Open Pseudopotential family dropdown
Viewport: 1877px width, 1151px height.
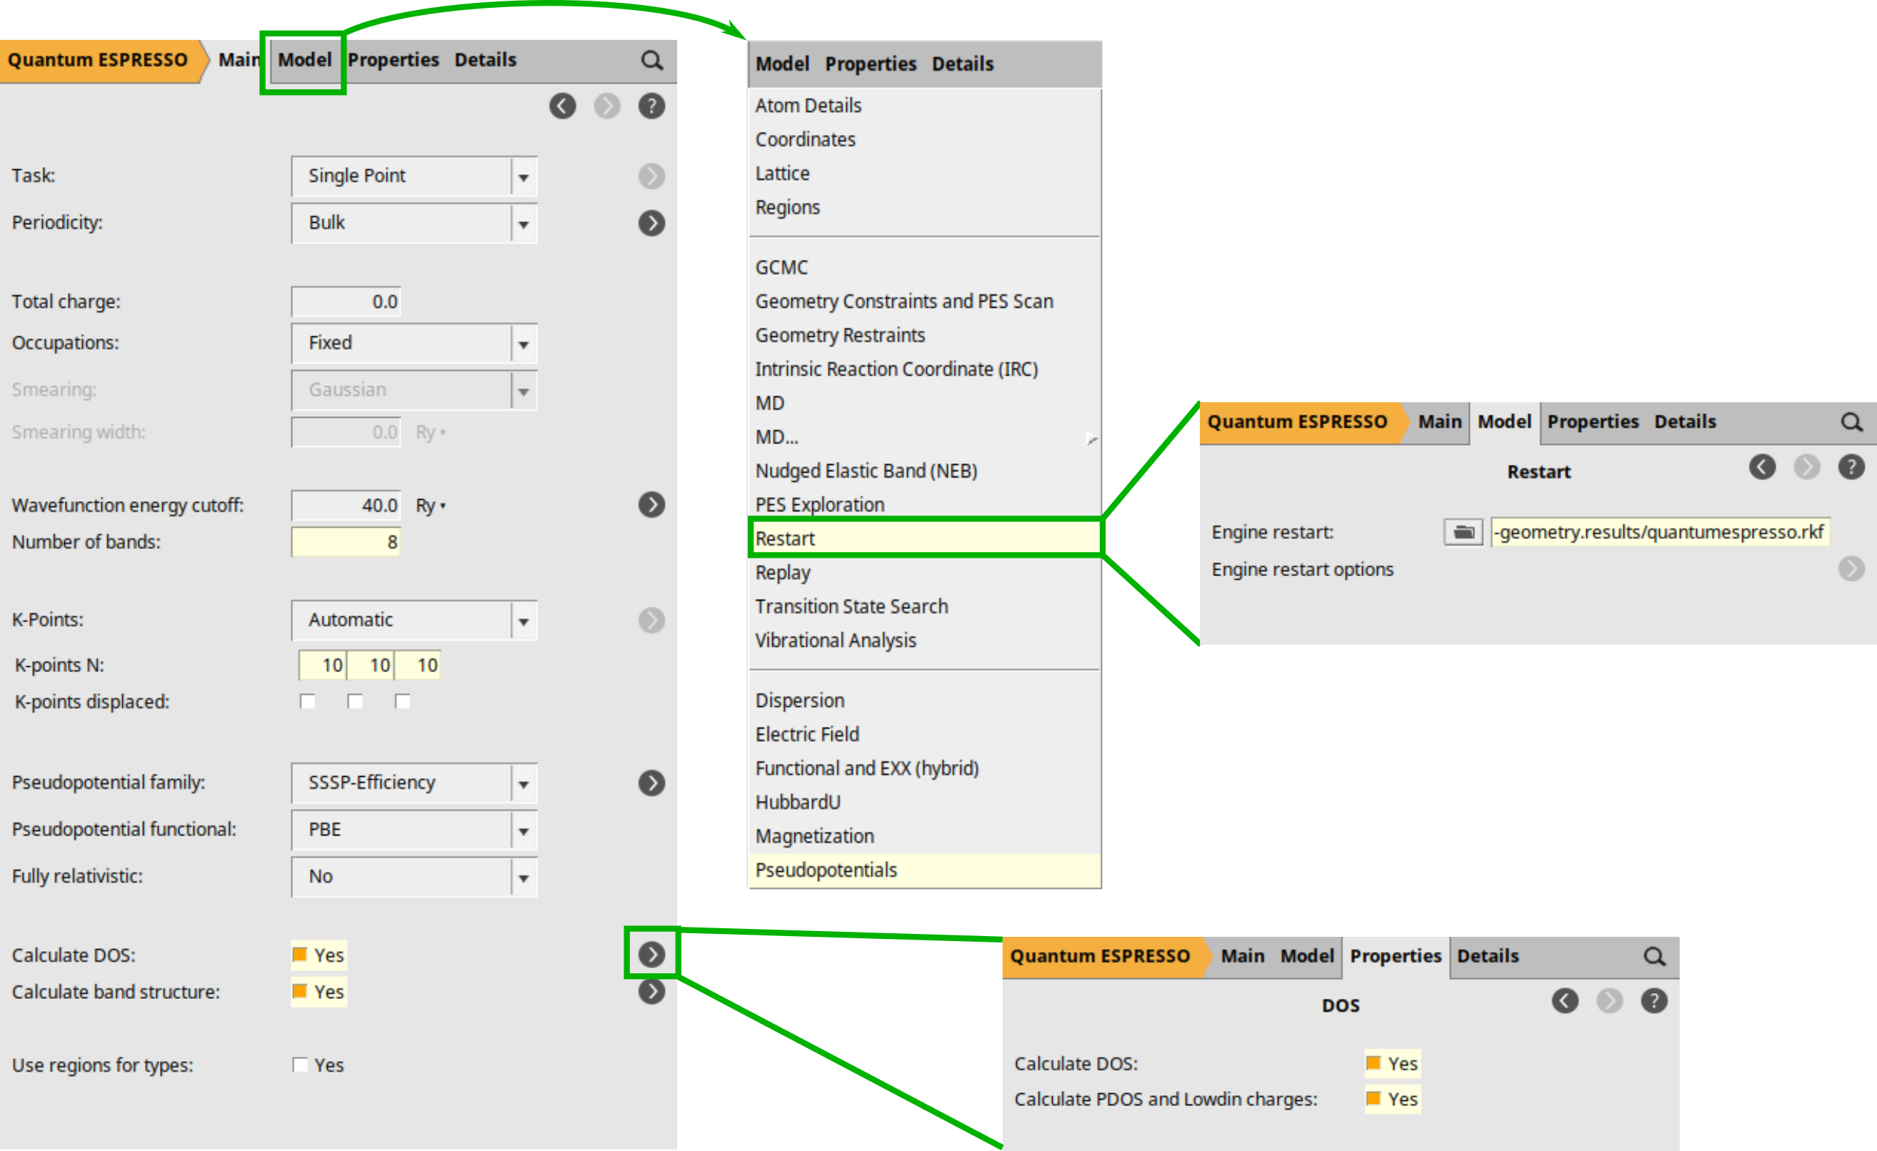coord(414,783)
